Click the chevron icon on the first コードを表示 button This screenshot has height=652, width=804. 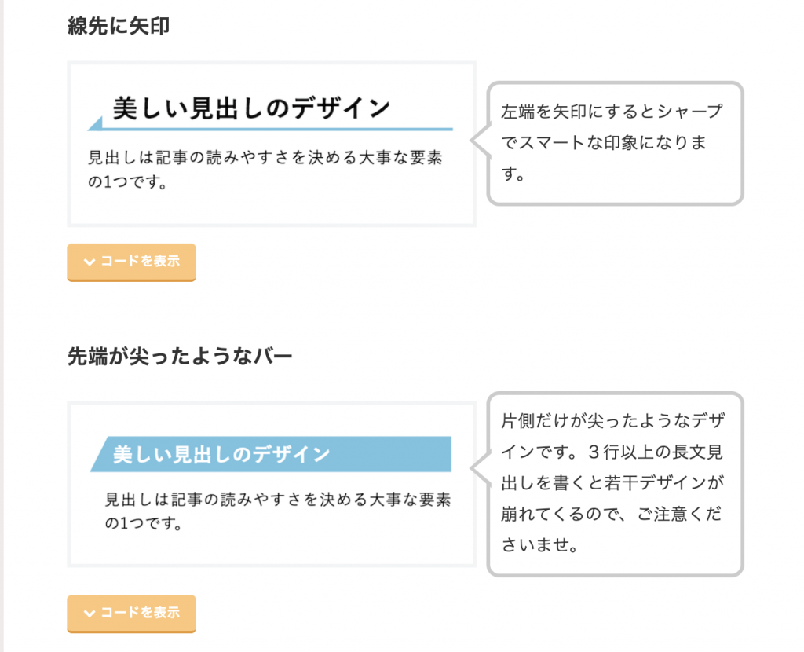90,262
